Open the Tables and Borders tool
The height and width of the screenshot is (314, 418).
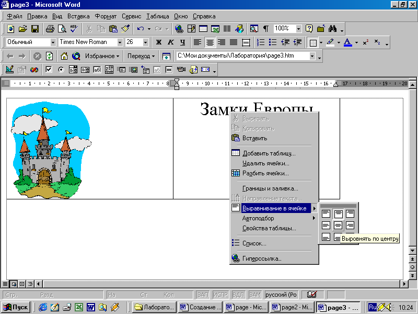[191, 29]
